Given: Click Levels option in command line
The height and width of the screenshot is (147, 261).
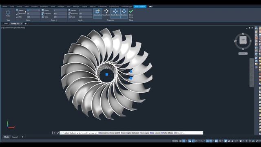Looking at the screenshot, I should coord(157,133).
